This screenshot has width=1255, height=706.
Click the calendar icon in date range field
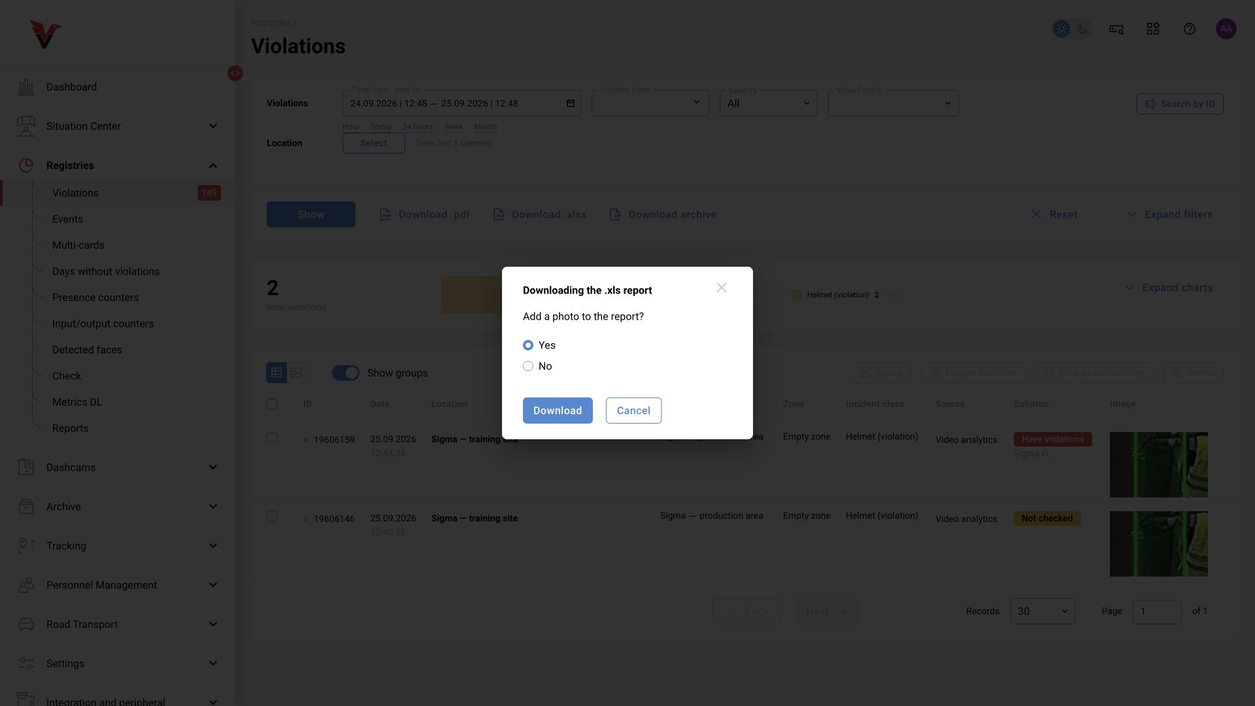(570, 103)
